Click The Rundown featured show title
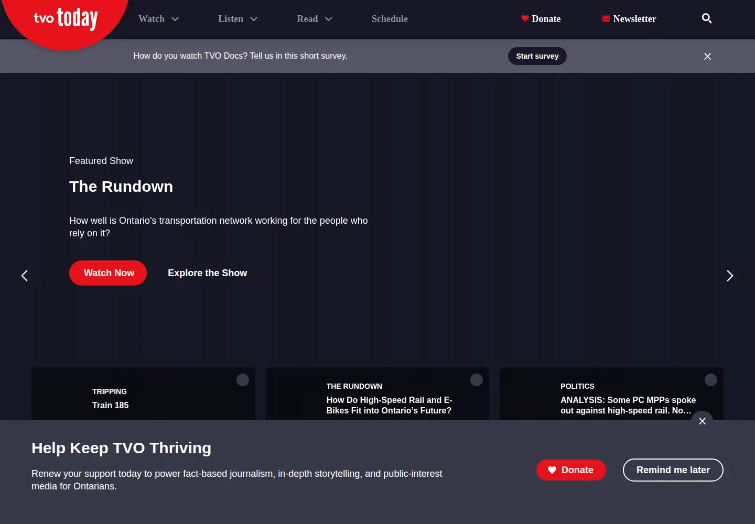The width and height of the screenshot is (755, 524). coord(121,187)
